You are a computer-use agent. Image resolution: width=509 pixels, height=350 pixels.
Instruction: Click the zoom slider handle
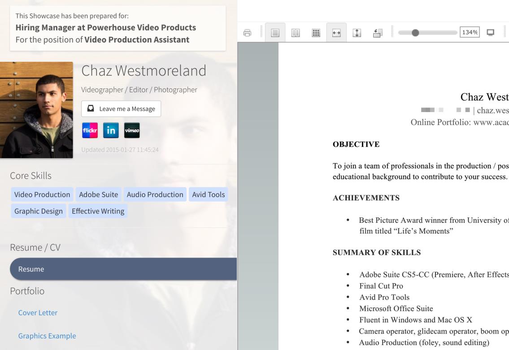[x=415, y=32]
